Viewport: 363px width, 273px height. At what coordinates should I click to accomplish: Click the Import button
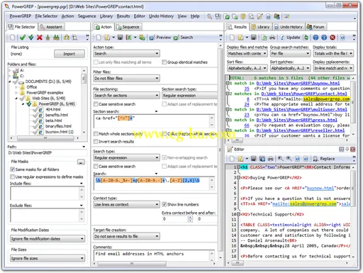(69, 54)
